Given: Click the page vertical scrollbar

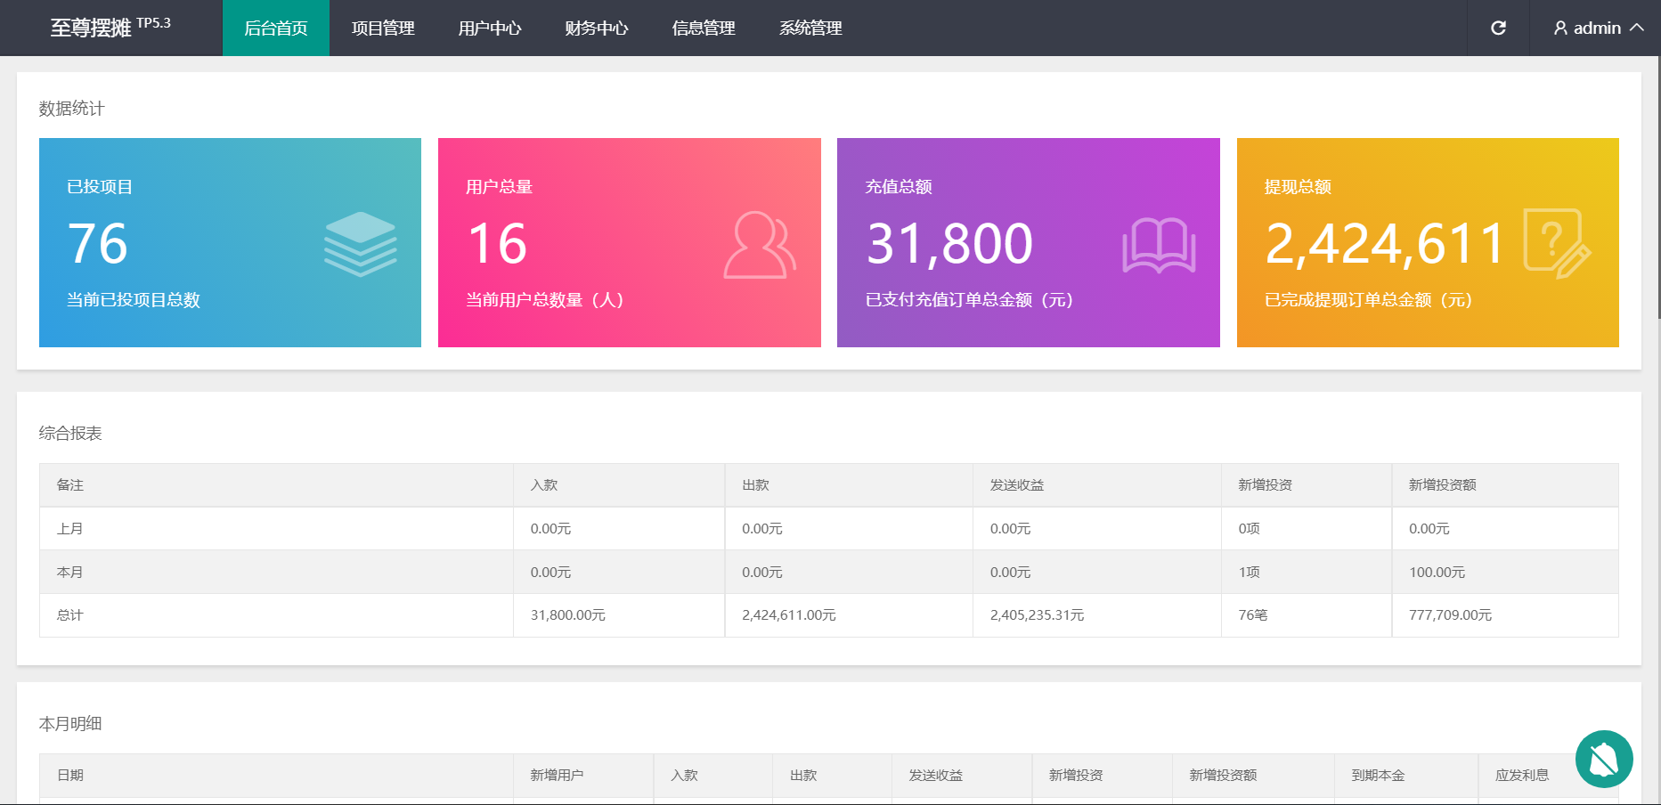Looking at the screenshot, I should (x=1658, y=187).
